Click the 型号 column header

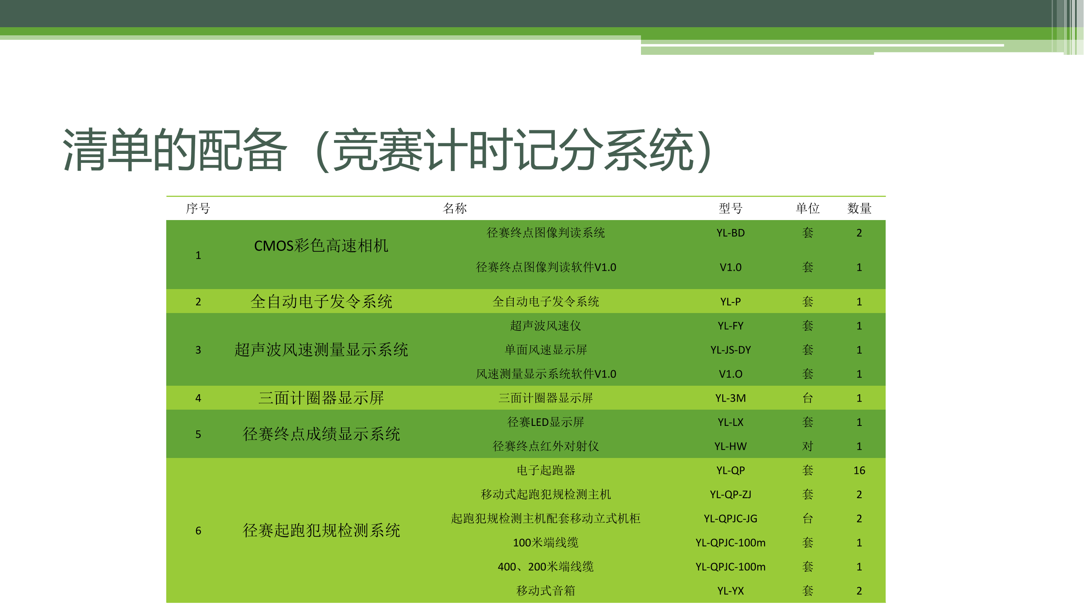tap(730, 208)
